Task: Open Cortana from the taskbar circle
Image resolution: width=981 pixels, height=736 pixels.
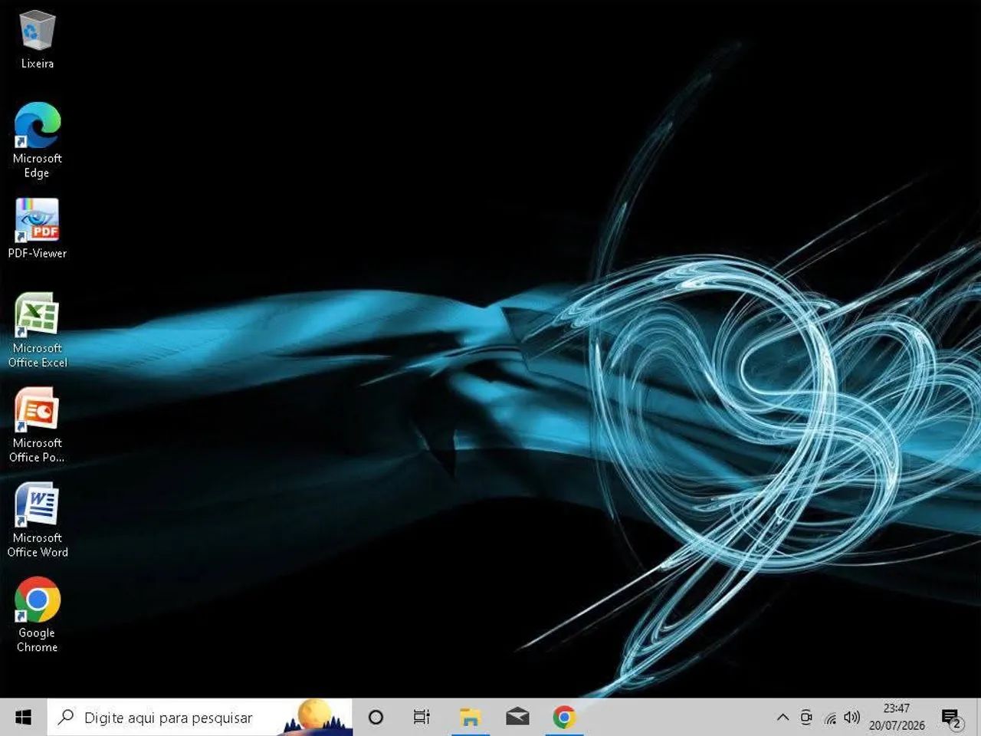Action: pyautogui.click(x=376, y=718)
